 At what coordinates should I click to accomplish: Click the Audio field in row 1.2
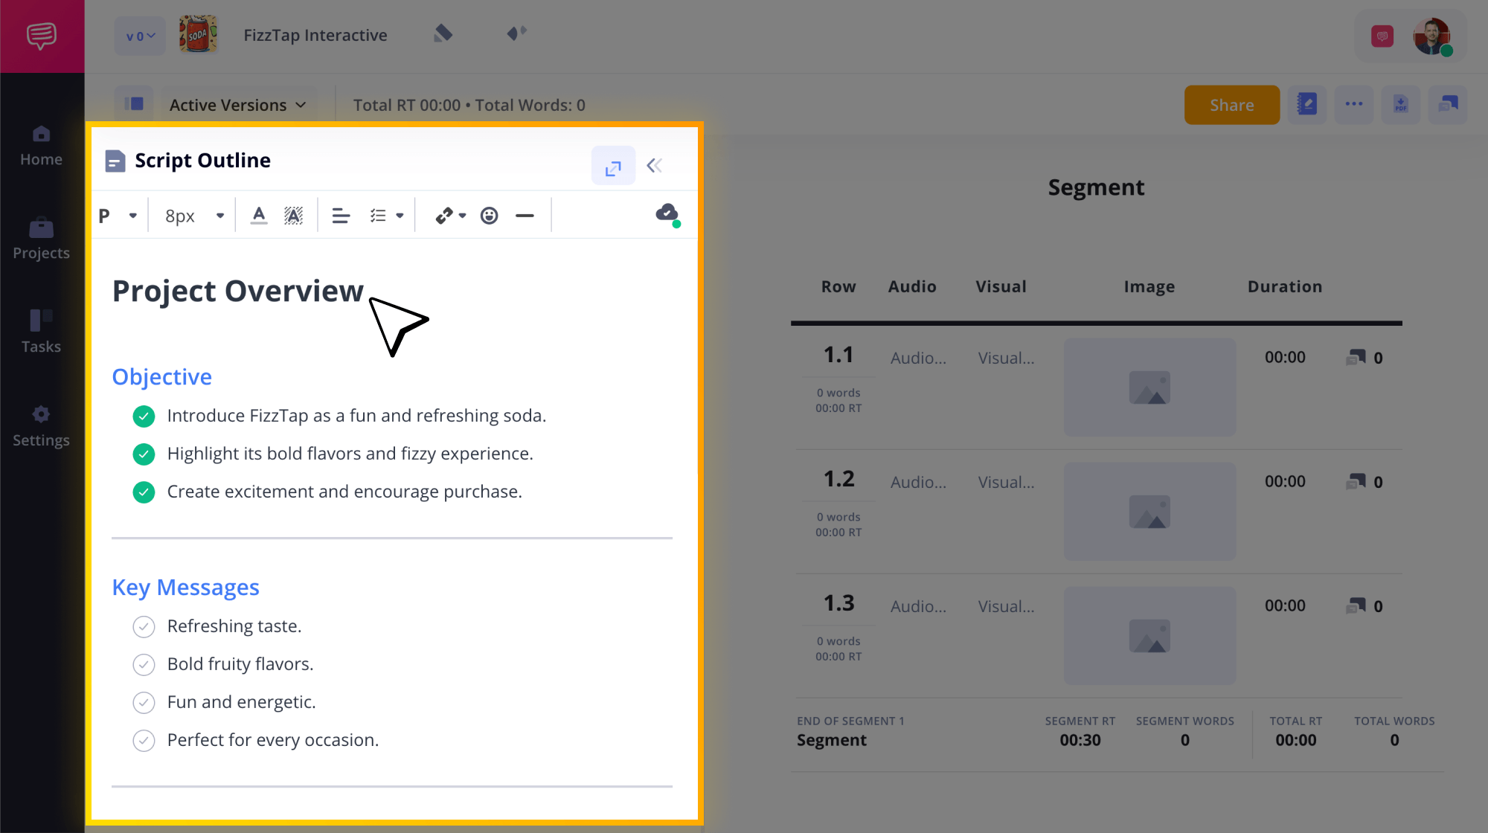pos(919,482)
